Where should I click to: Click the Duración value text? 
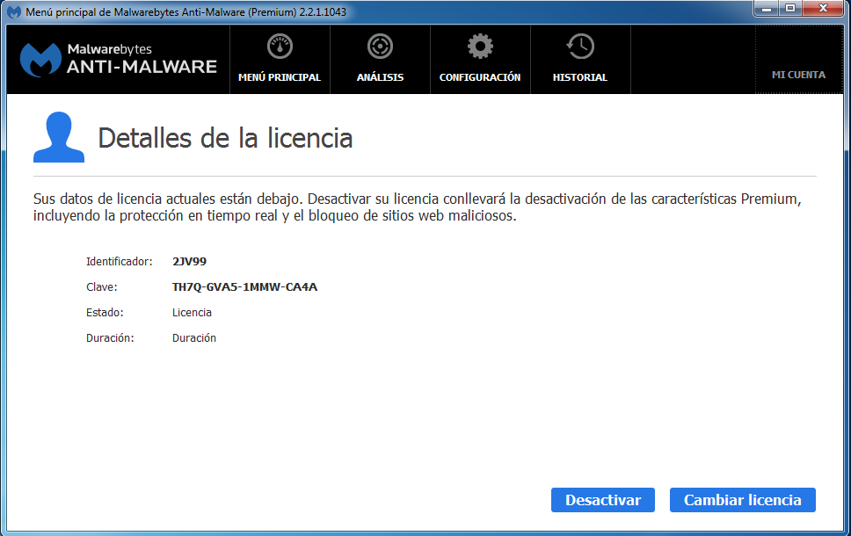click(194, 338)
